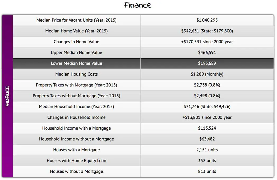The image size is (277, 180).
Task: Click the purple vertical Finance sidebar label
Action: point(7,96)
